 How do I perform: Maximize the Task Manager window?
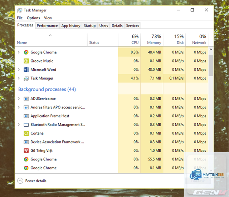(x=192, y=10)
